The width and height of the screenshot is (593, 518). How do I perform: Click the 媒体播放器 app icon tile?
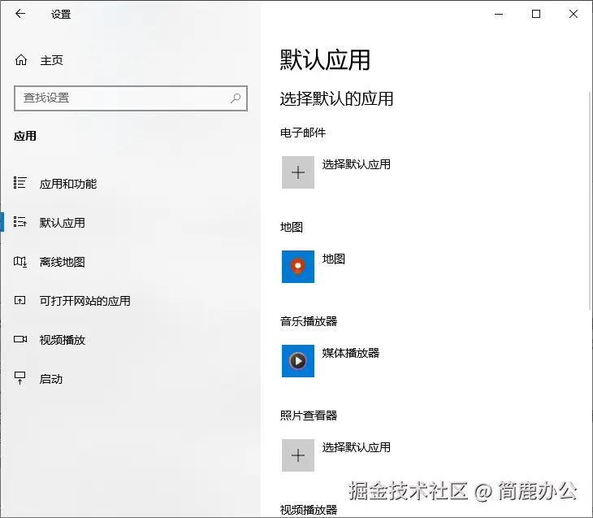pyautogui.click(x=298, y=361)
